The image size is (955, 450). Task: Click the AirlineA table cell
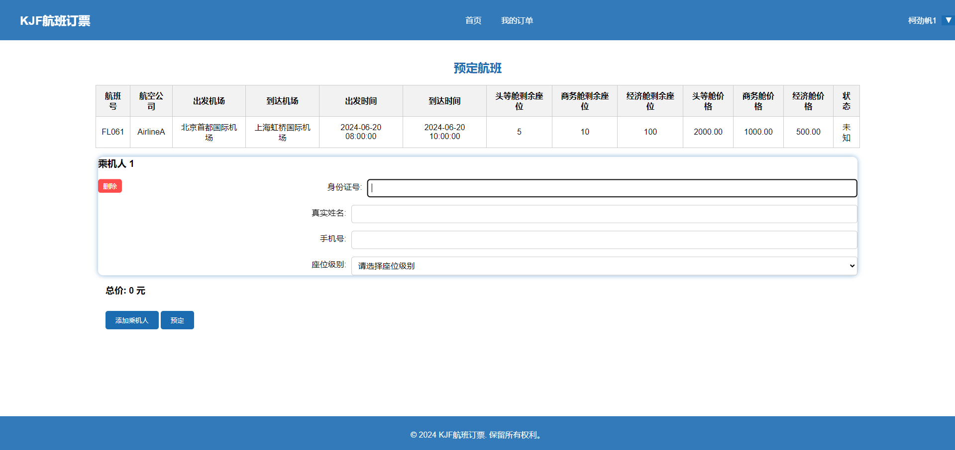click(151, 132)
